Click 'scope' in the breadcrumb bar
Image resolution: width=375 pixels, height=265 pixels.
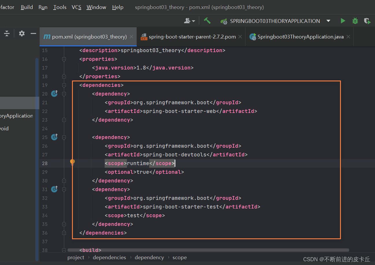tap(180, 257)
